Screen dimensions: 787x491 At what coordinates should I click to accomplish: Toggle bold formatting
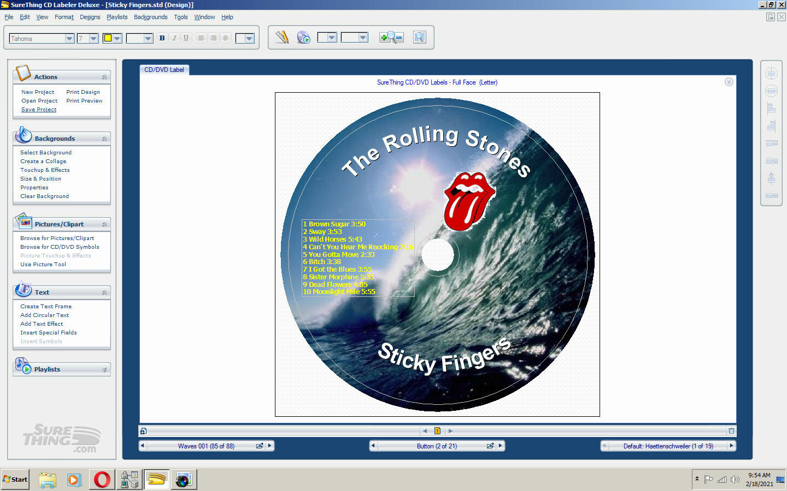[162, 38]
